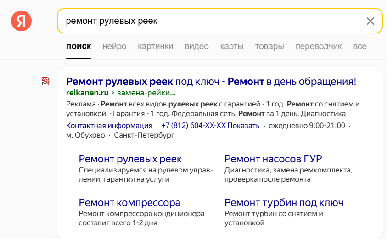Switch to the «товары» tab
Image resolution: width=387 pixels, height=239 pixels.
tap(269, 46)
